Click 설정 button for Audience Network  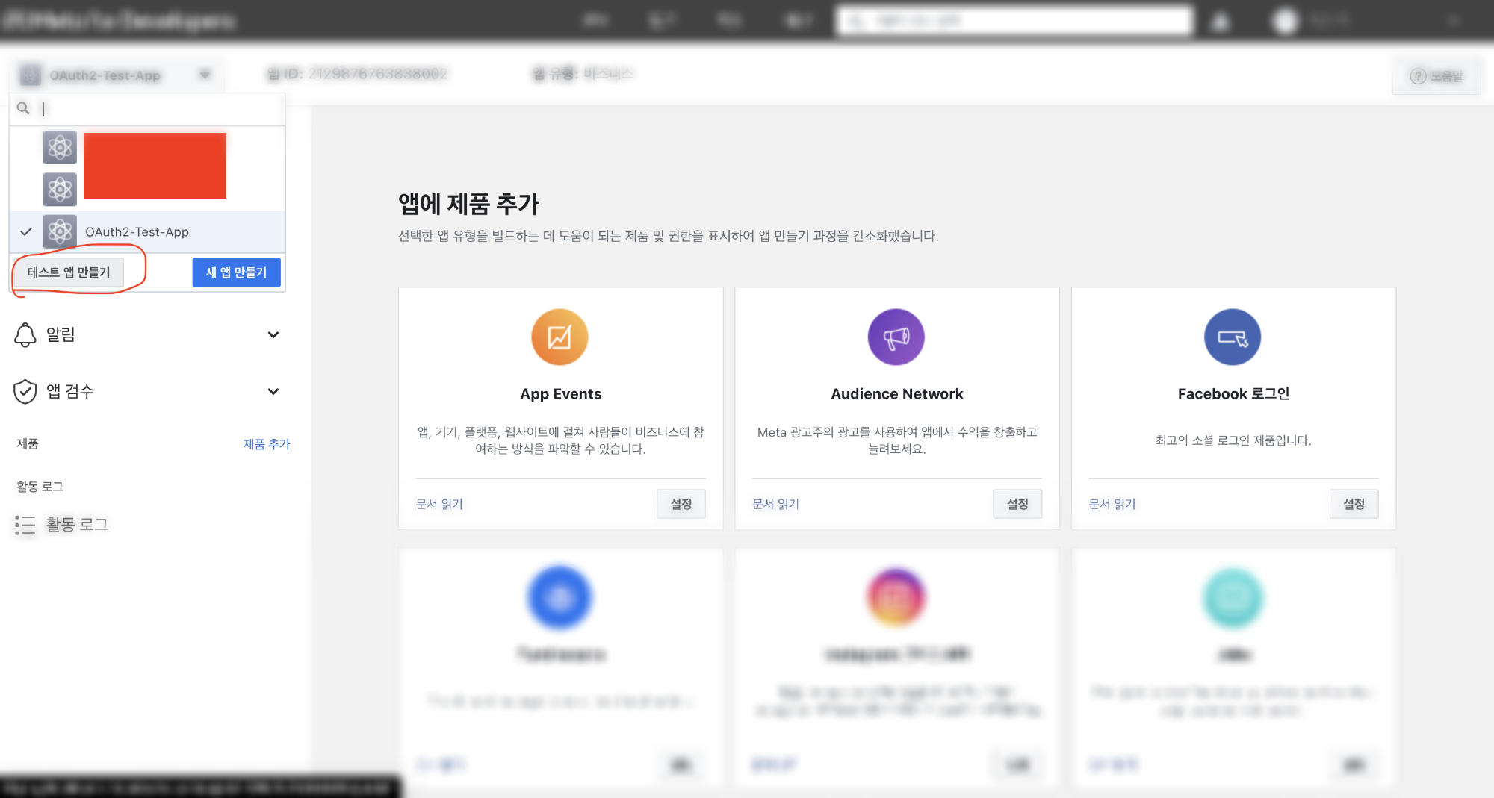tap(1017, 504)
